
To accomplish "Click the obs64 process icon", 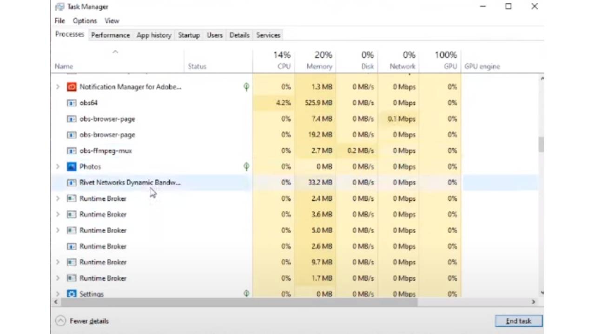I will pos(71,103).
